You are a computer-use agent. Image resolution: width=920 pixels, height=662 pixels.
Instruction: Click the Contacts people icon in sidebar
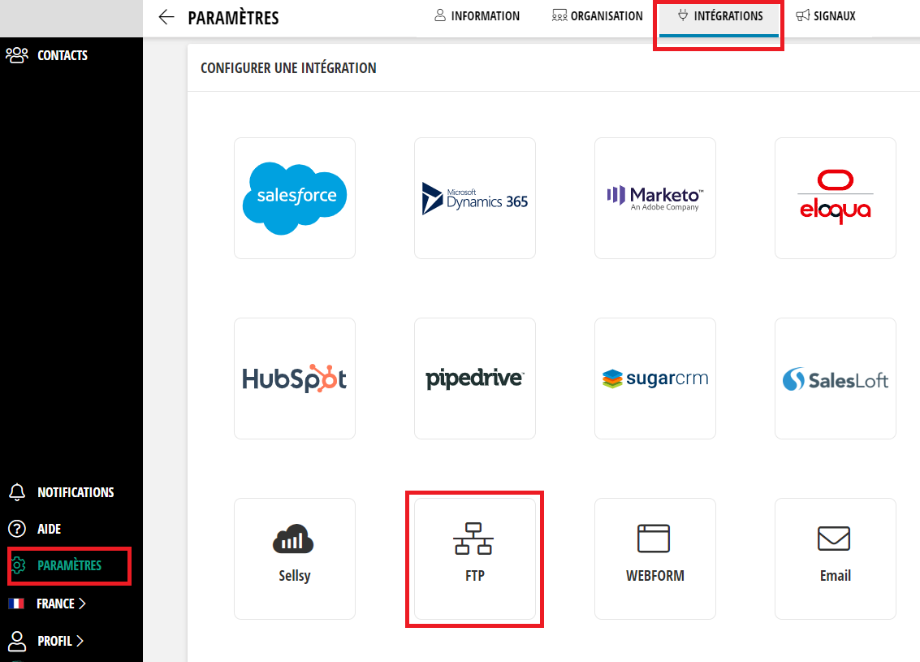click(x=17, y=55)
